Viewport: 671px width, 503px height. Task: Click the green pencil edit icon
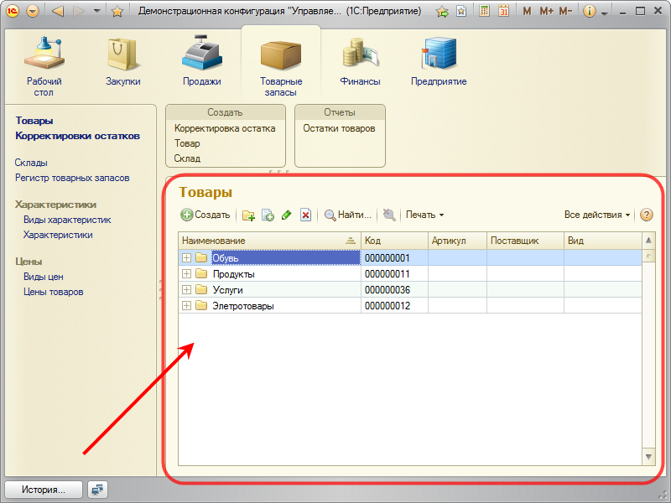(287, 215)
